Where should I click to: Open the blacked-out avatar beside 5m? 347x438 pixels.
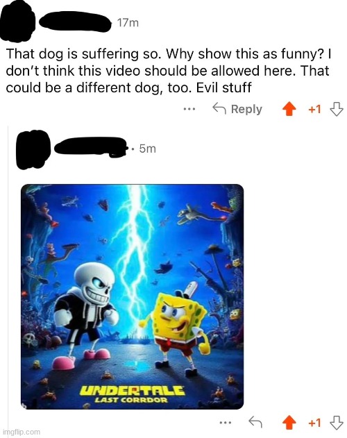(x=33, y=149)
